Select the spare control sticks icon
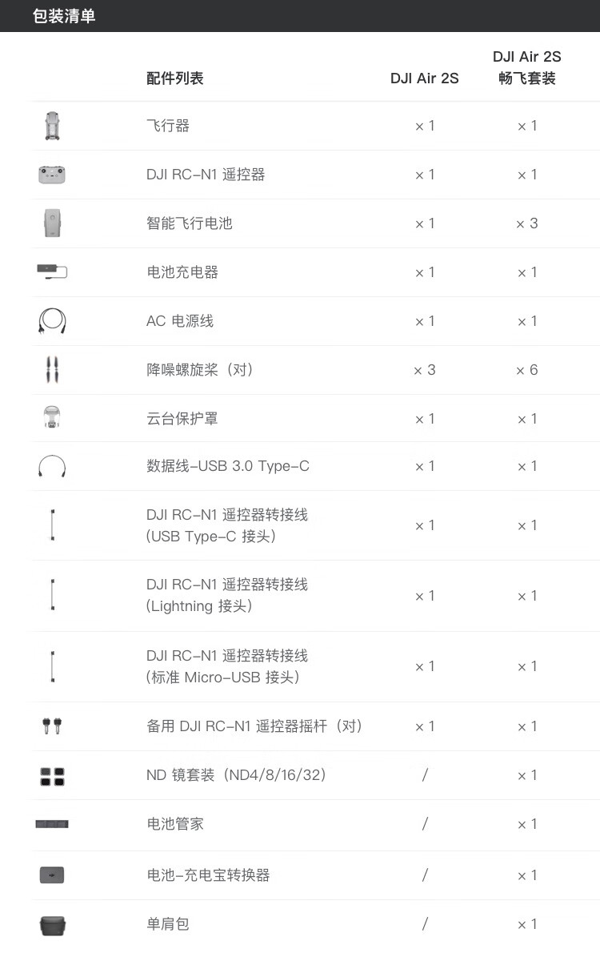The image size is (600, 961). (52, 726)
